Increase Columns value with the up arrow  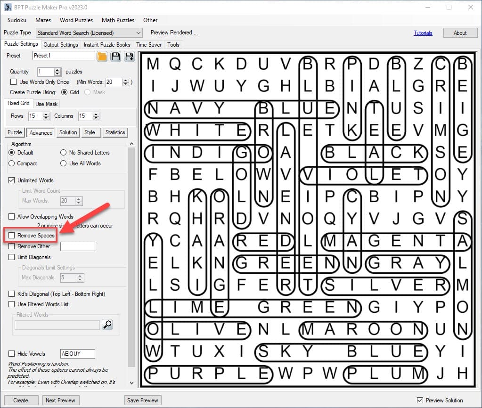[96, 114]
